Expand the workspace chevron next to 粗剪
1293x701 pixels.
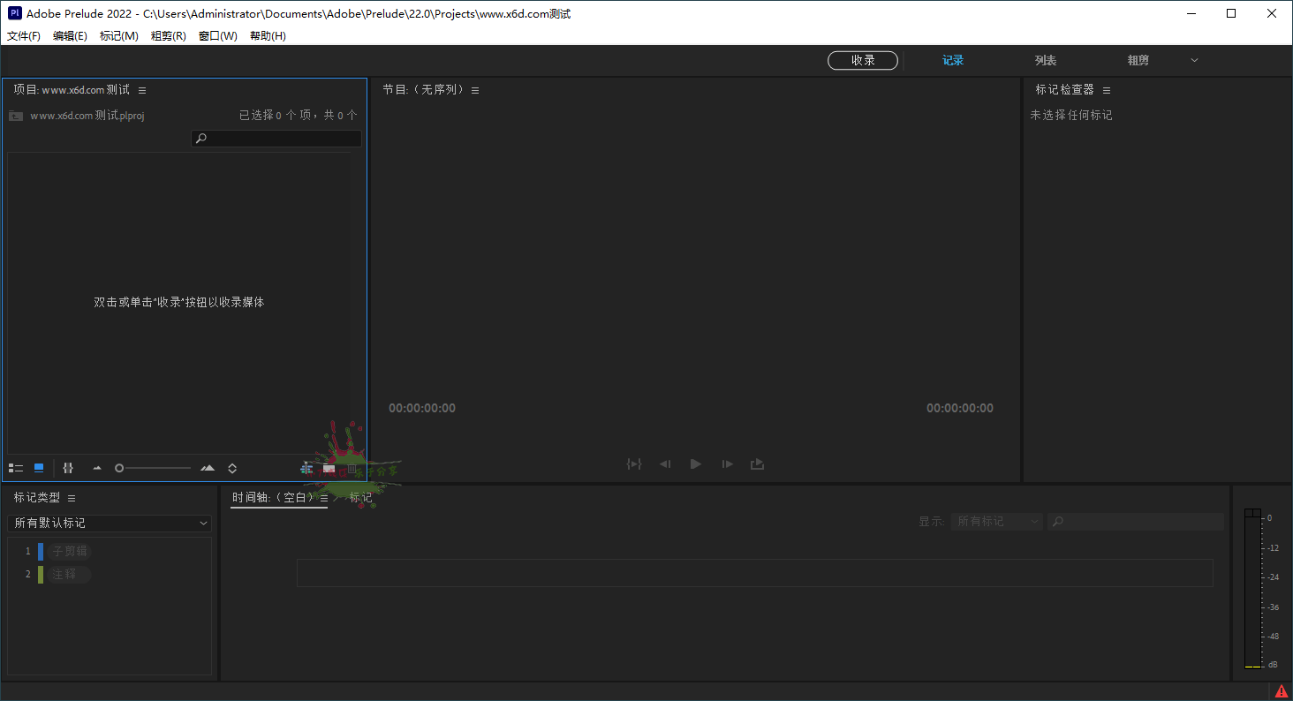pyautogui.click(x=1194, y=60)
